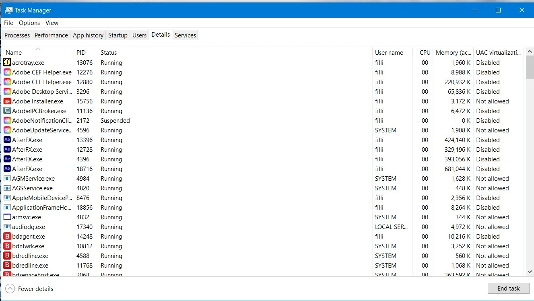Click the Adobe Desktop Service process icon
Image resolution: width=534 pixels, height=301 pixels.
(x=7, y=91)
